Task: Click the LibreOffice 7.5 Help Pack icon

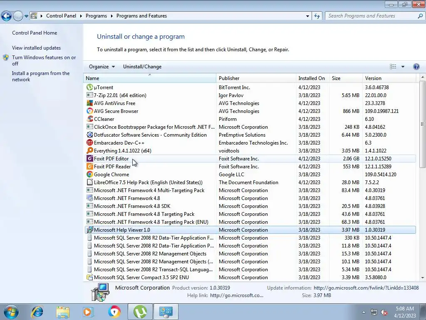Action: [x=90, y=182]
